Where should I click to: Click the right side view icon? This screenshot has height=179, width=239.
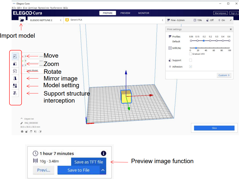[x=40, y=132]
